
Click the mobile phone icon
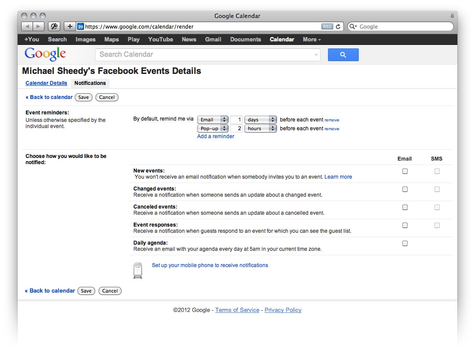(x=138, y=270)
